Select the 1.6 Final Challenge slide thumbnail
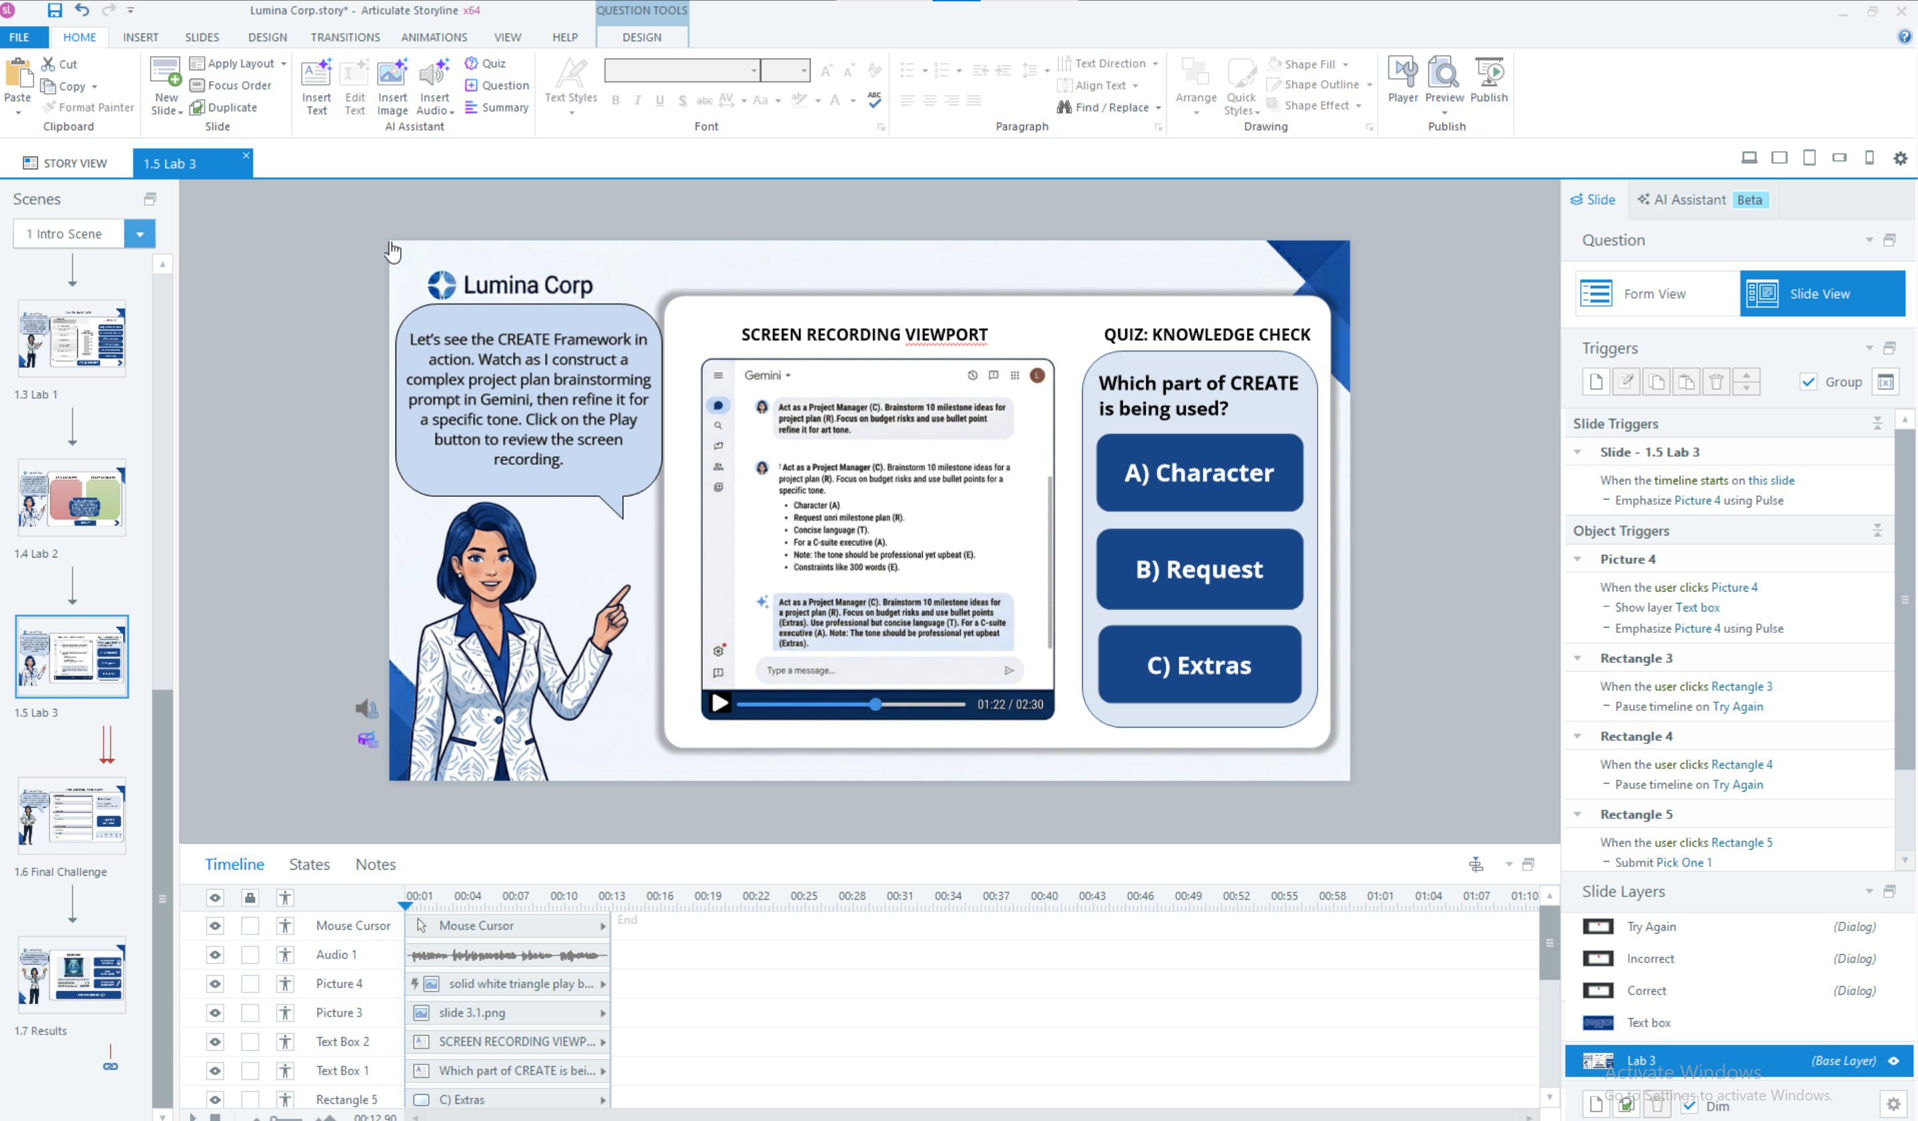 (x=71, y=816)
